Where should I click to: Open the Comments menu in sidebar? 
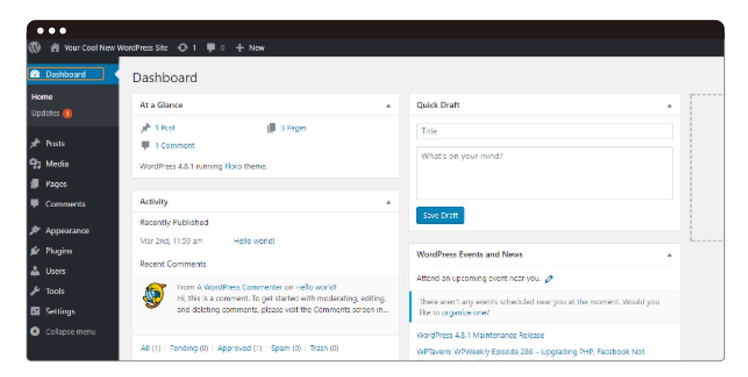65,204
